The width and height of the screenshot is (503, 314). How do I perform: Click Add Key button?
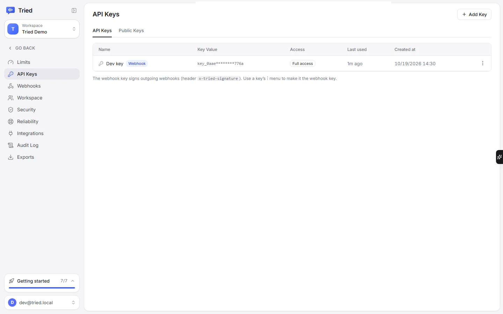474,14
